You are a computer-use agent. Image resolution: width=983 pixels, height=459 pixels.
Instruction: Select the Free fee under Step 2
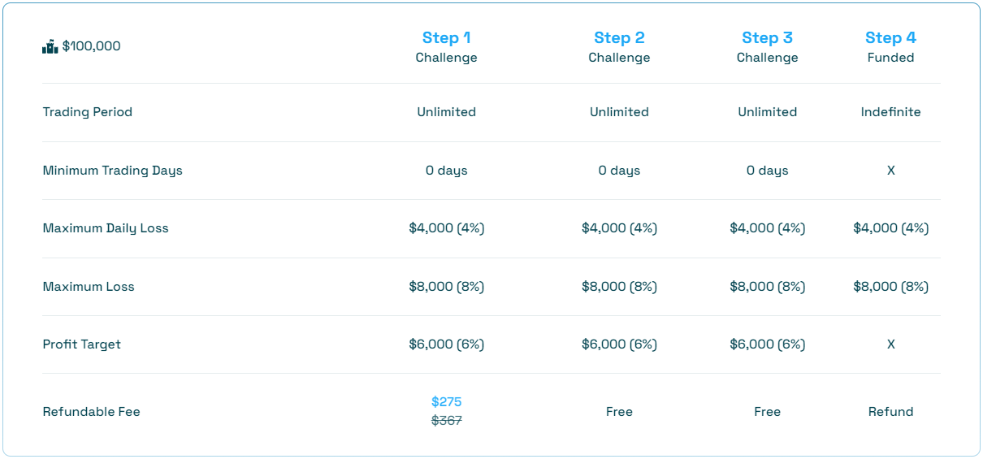pos(619,412)
